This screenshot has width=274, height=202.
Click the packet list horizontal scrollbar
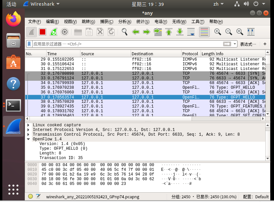(111, 119)
